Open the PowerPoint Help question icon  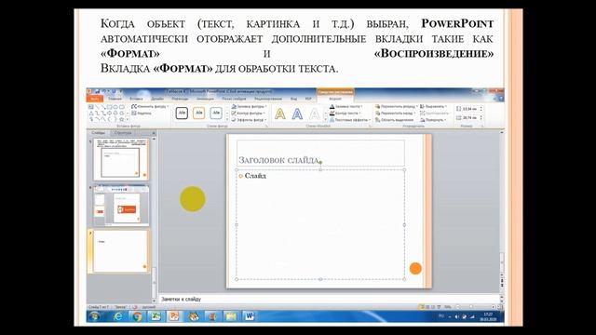tap(501, 99)
